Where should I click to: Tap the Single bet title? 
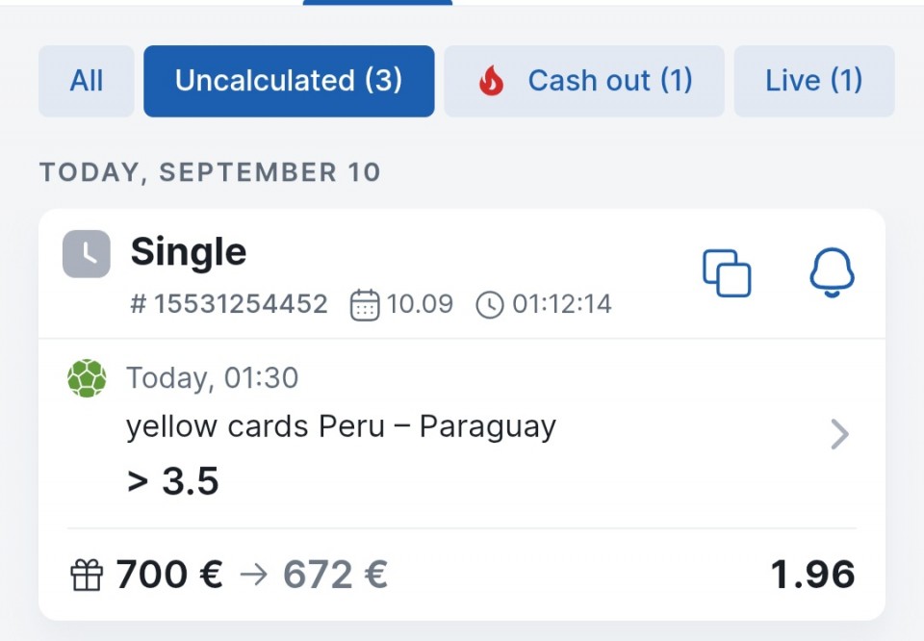189,252
